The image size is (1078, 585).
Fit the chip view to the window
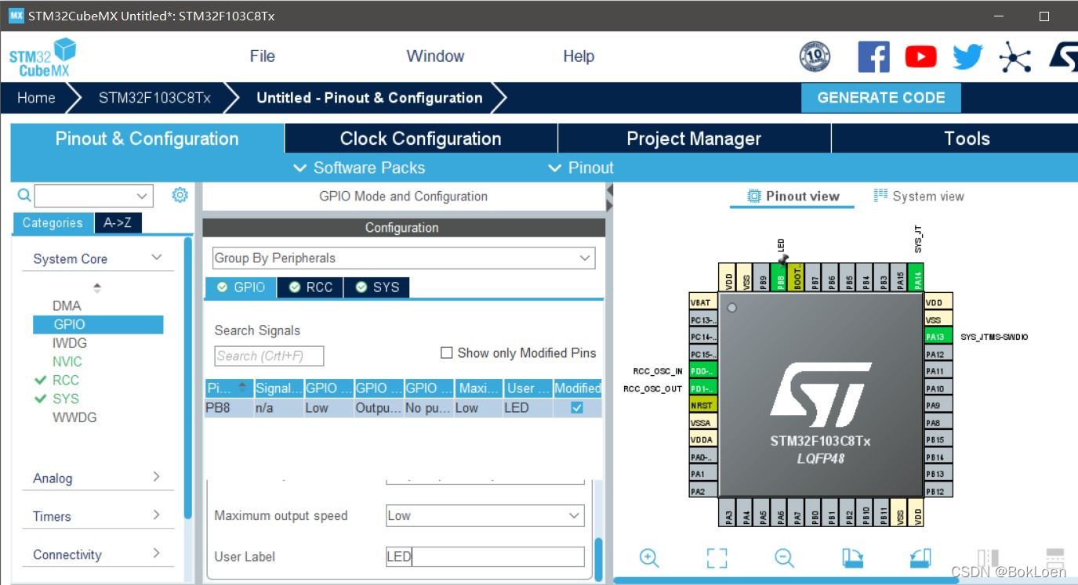717,558
